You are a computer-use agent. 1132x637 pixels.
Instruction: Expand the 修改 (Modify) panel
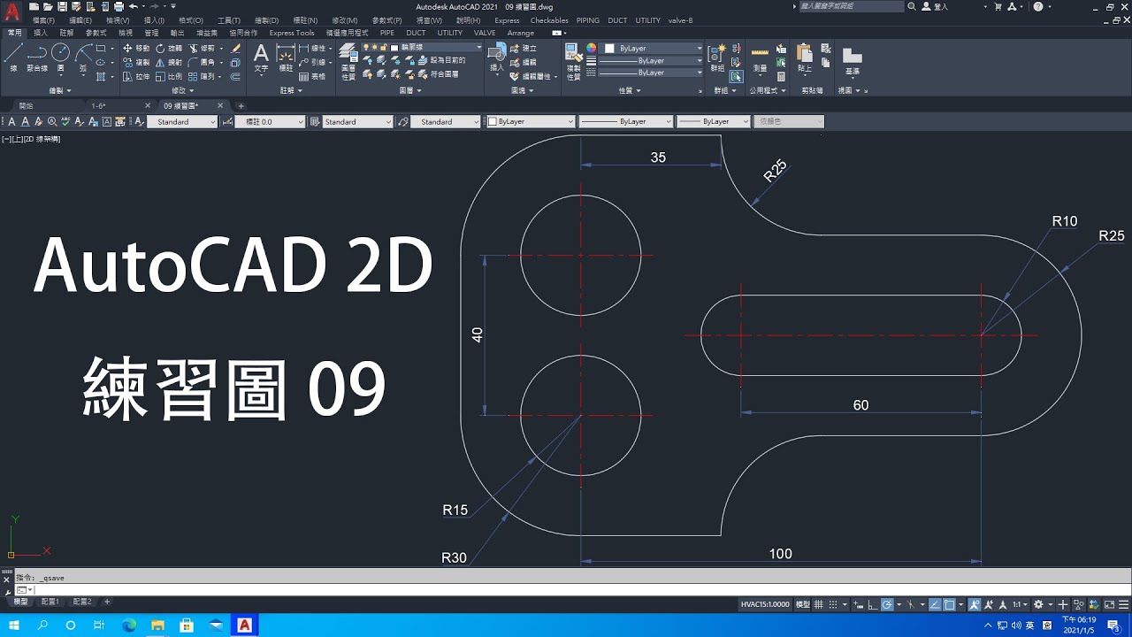(182, 90)
